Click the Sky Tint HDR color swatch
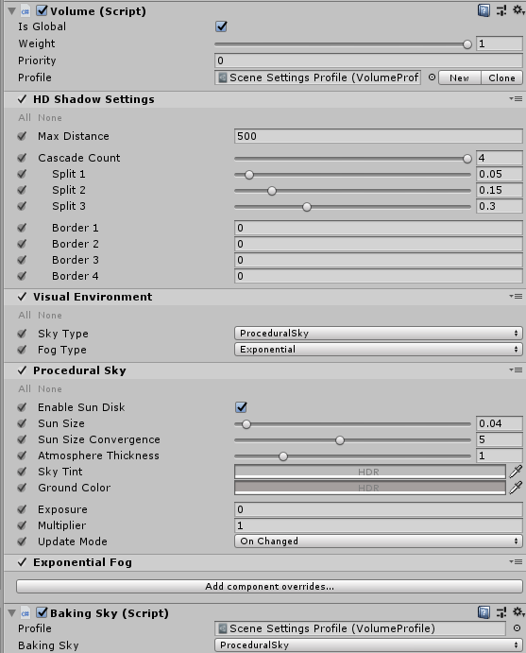The width and height of the screenshot is (526, 653). coord(370,472)
